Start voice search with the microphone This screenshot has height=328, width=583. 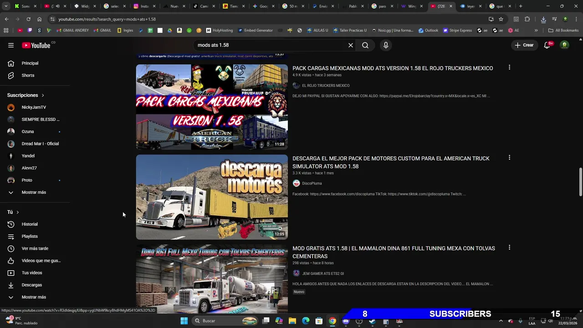tap(386, 45)
